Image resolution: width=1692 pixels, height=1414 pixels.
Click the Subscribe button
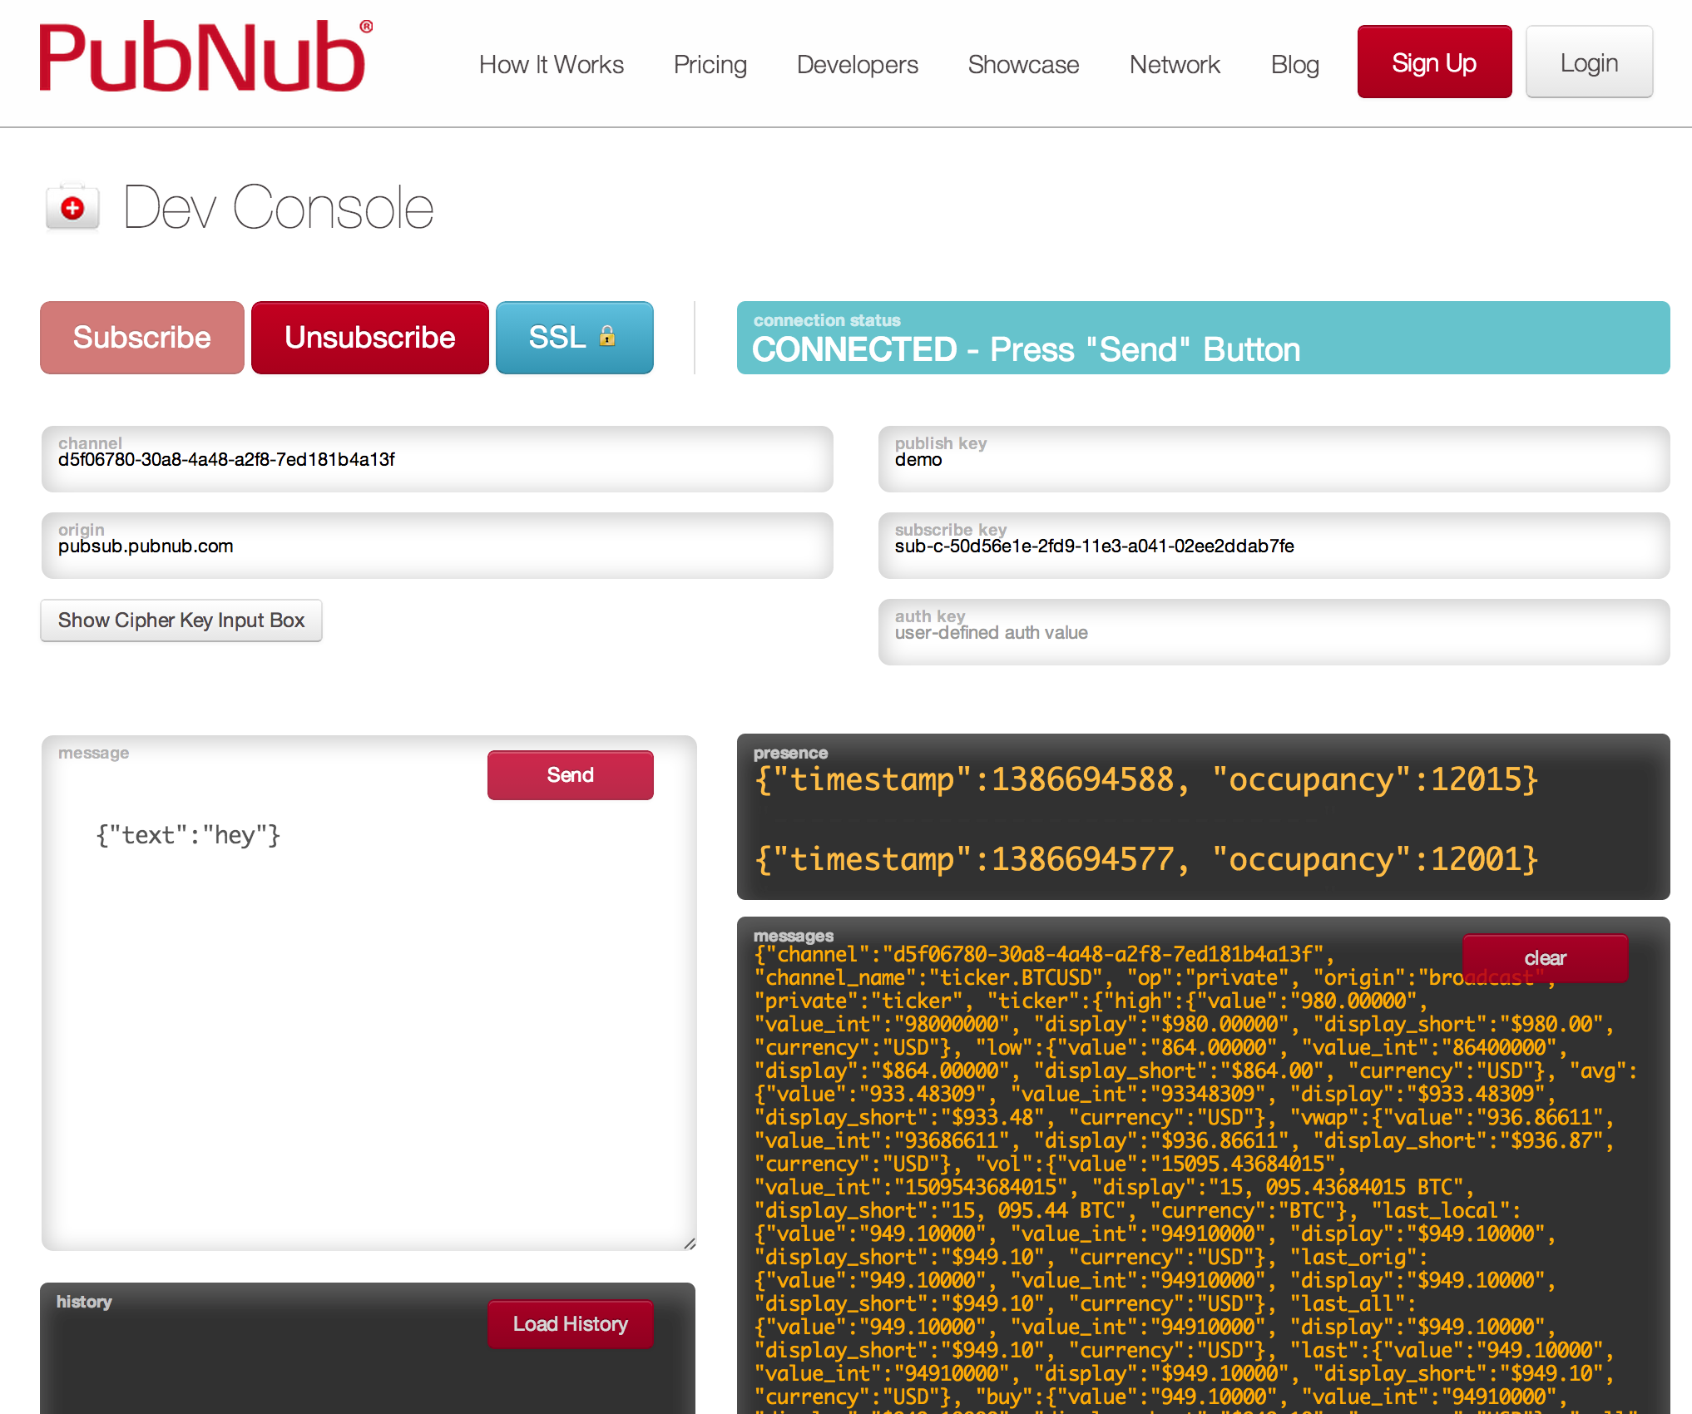pos(142,338)
